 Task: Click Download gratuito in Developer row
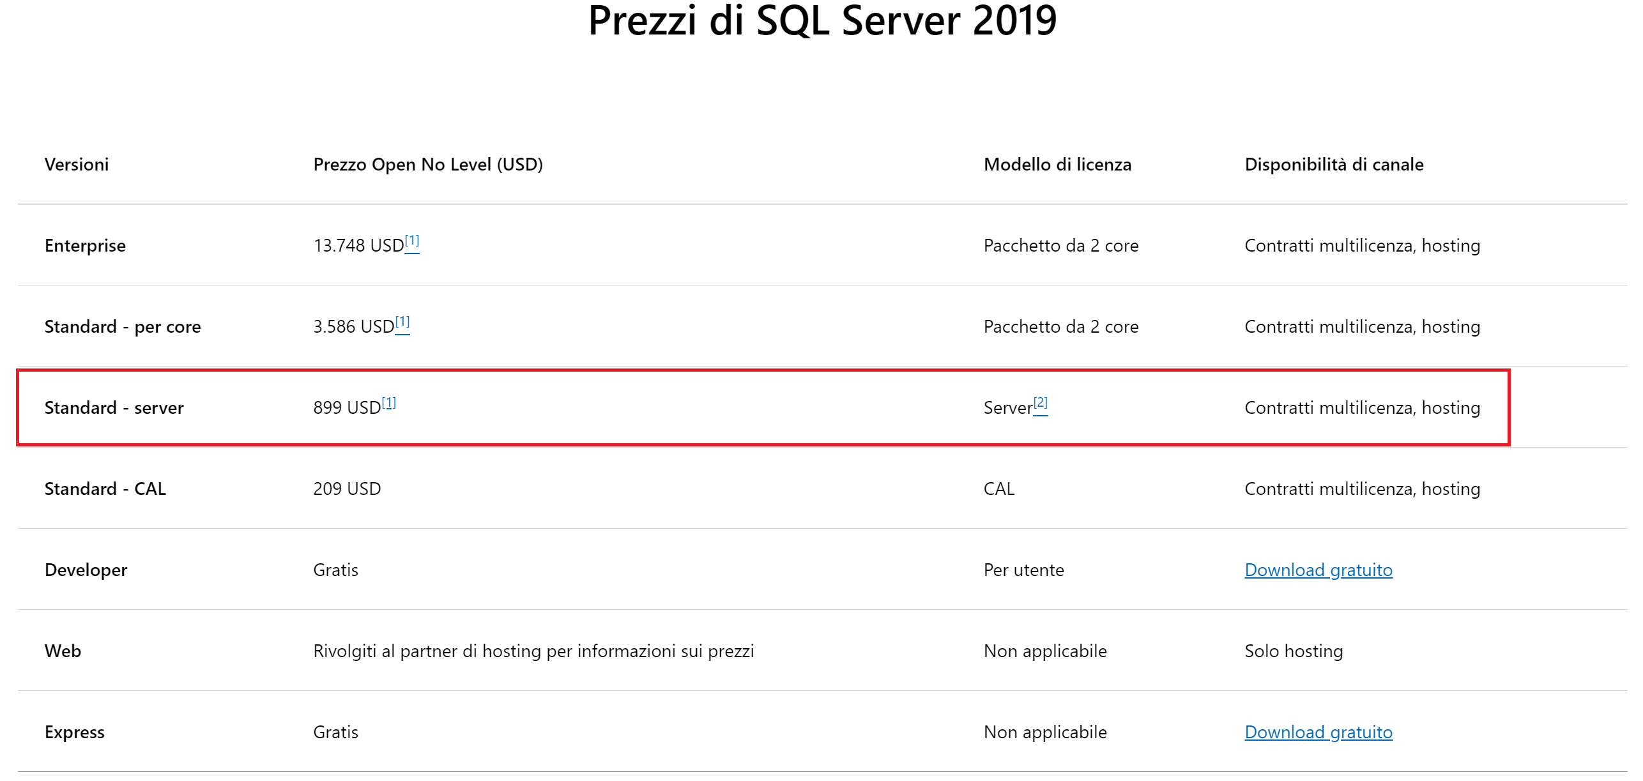(1318, 570)
